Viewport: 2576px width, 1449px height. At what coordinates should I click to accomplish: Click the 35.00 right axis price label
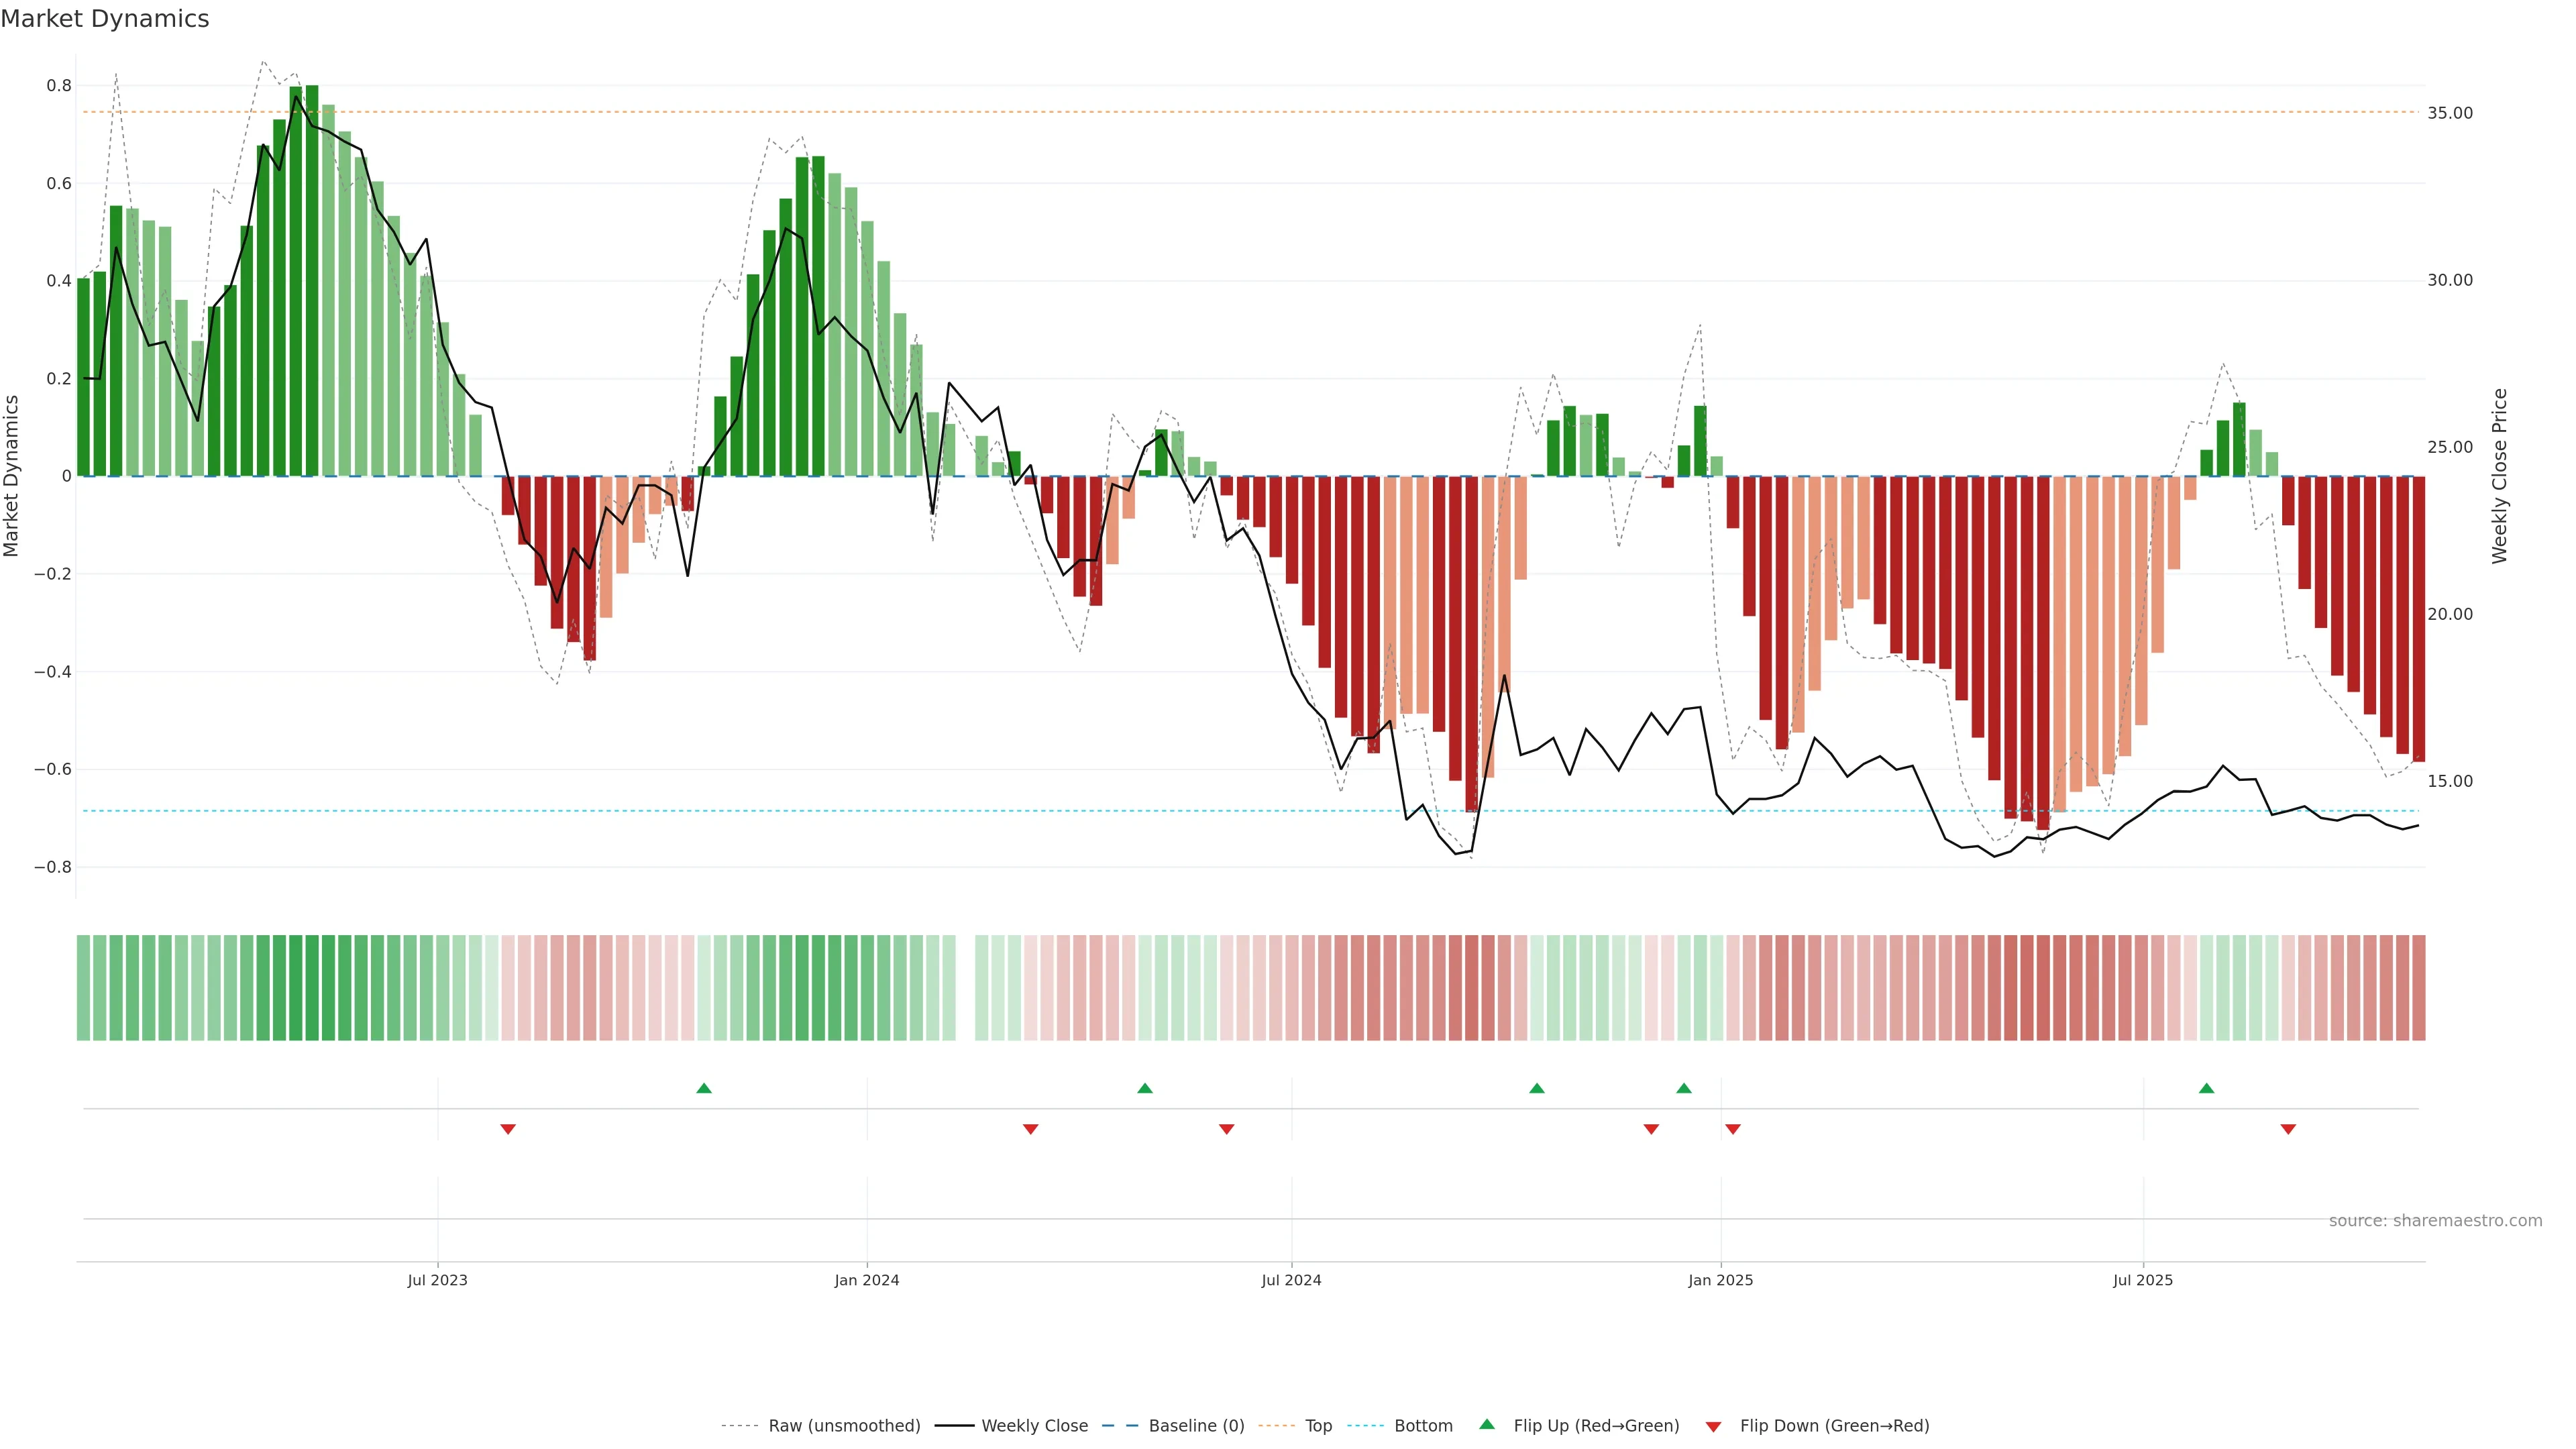(2450, 113)
